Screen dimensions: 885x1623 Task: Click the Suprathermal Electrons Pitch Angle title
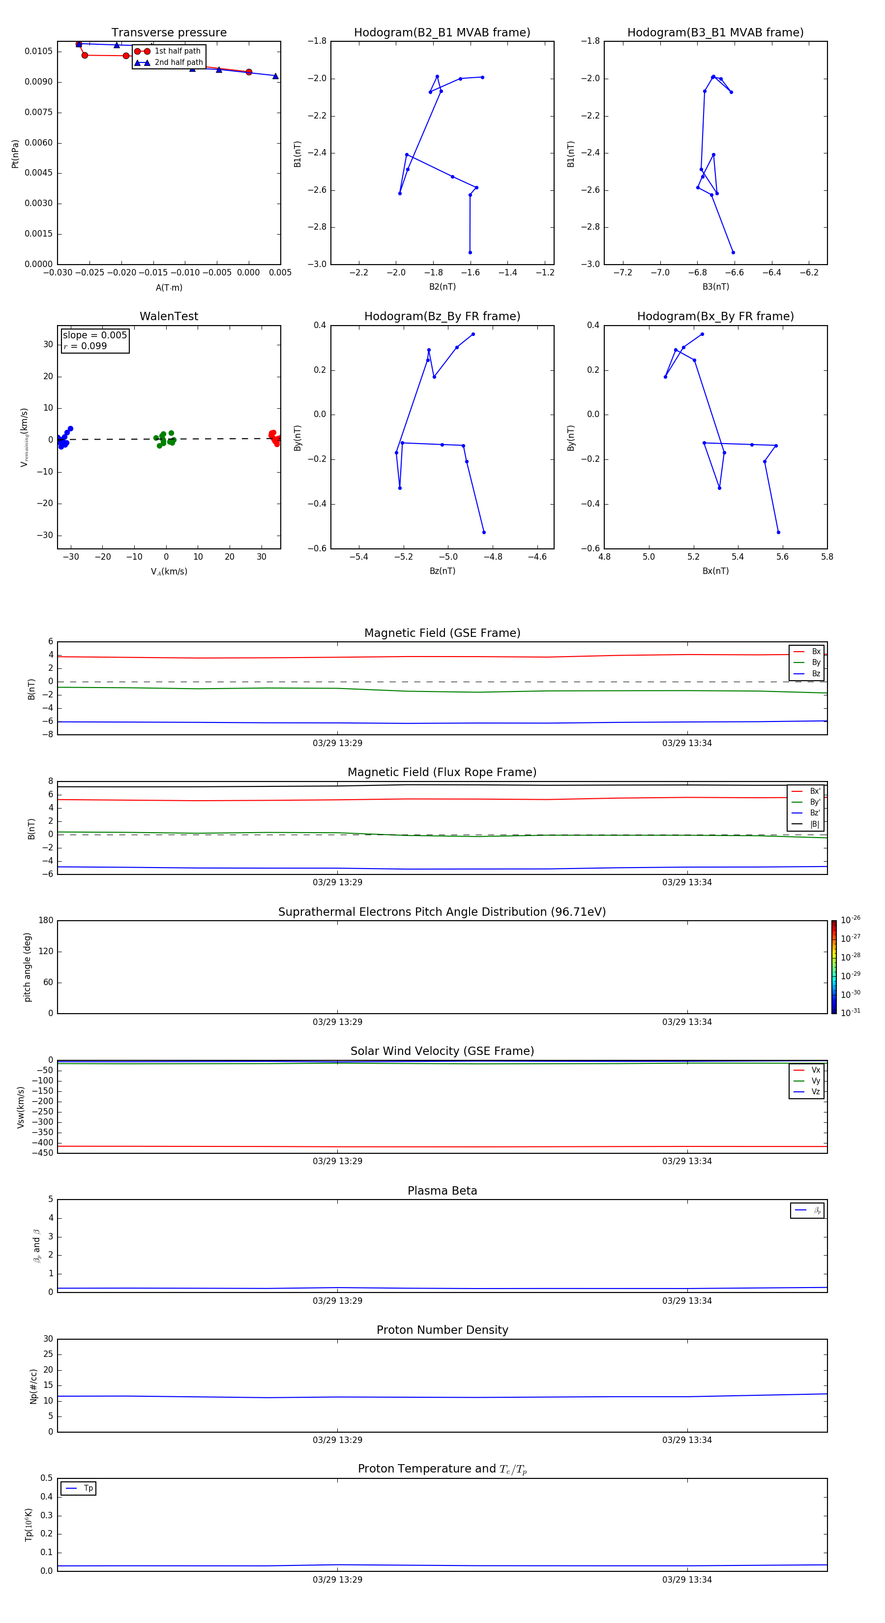click(442, 912)
